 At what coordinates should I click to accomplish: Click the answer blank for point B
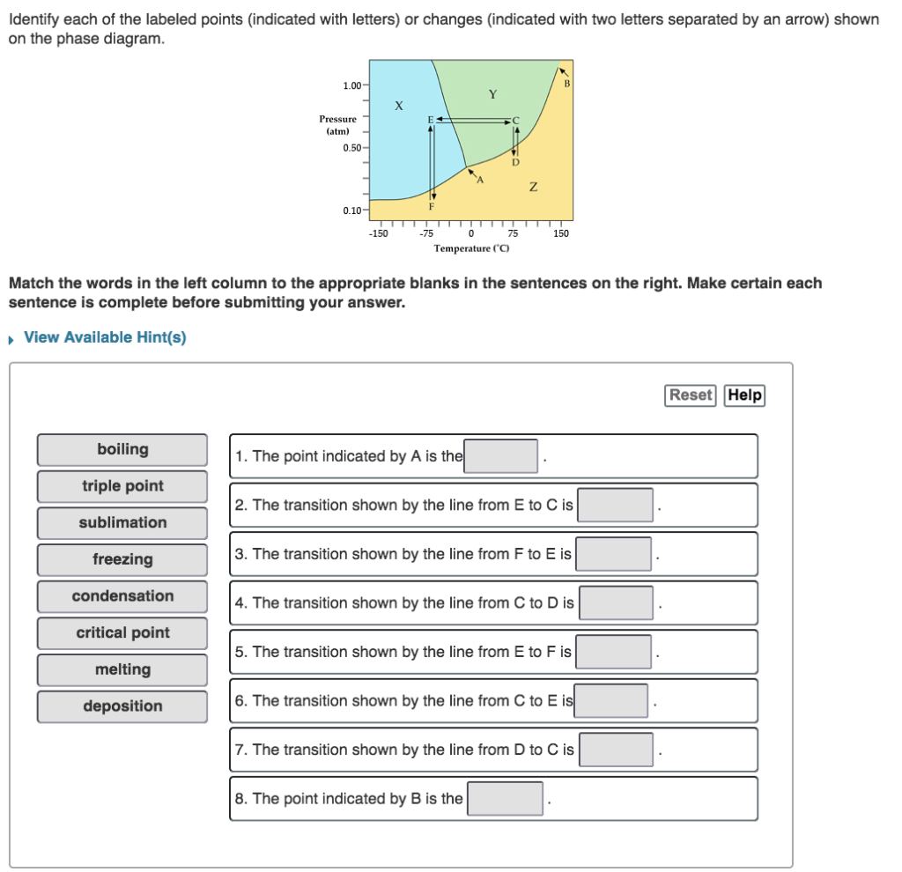pos(505,798)
